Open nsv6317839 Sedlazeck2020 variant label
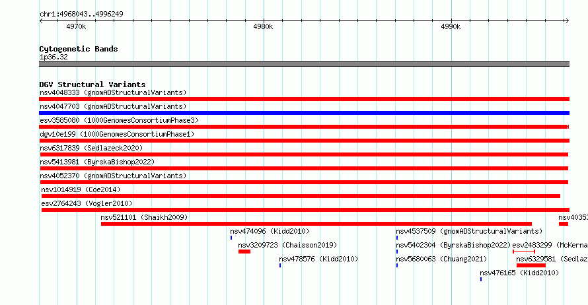Screen dimensions: 588x305 pos(91,148)
